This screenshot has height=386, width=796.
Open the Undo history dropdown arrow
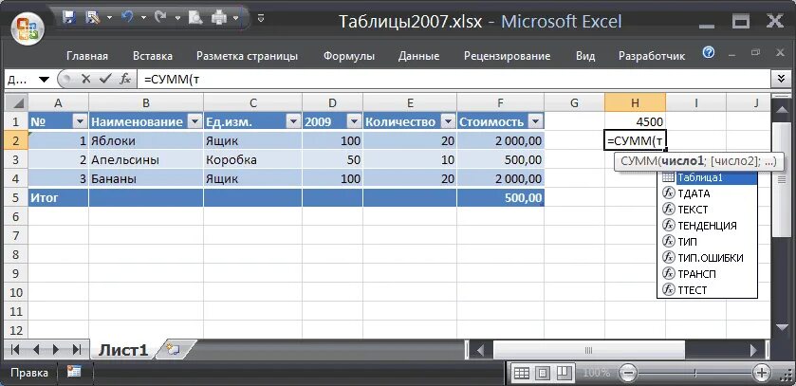pos(143,18)
